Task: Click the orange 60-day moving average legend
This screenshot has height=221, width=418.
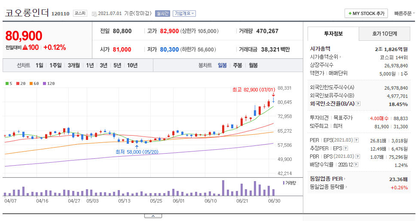Action: click(34, 83)
